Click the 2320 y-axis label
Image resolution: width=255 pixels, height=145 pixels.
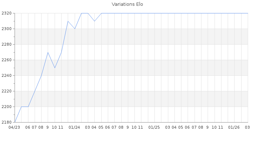click(7, 13)
